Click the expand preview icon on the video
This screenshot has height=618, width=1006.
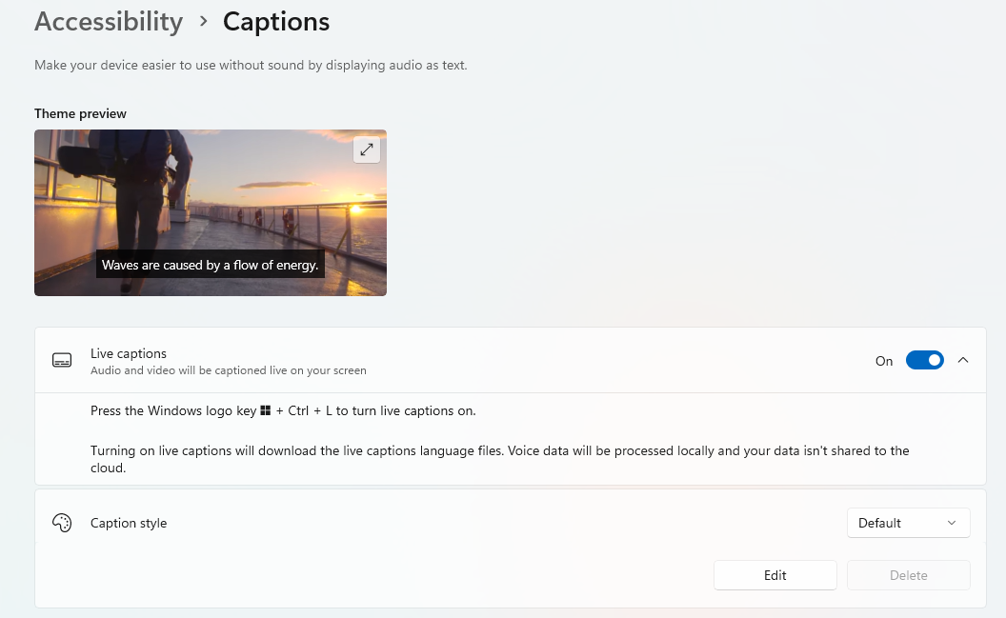(367, 150)
